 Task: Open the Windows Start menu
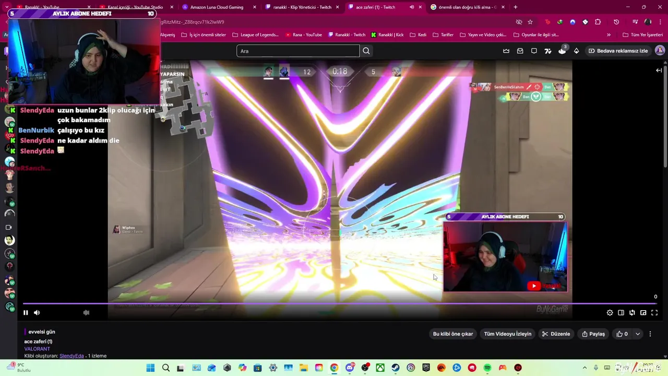coord(150,368)
